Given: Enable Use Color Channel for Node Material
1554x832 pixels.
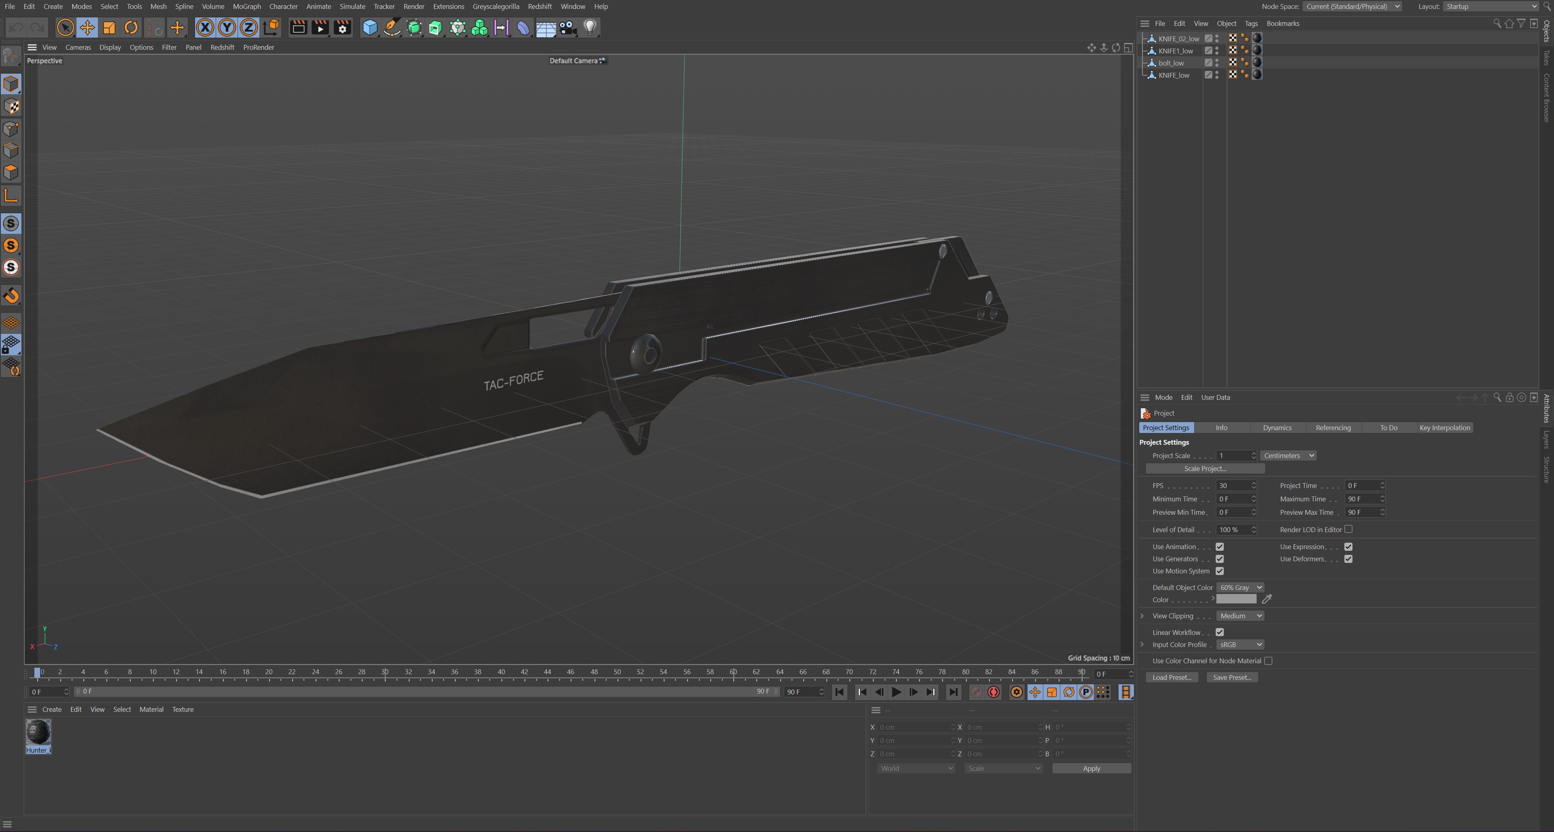Looking at the screenshot, I should pos(1268,661).
